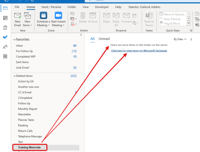Open the Help tab
The height and width of the screenshot is (152, 200).
click(118, 7)
